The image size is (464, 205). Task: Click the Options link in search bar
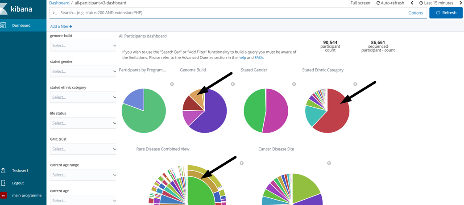pos(415,13)
